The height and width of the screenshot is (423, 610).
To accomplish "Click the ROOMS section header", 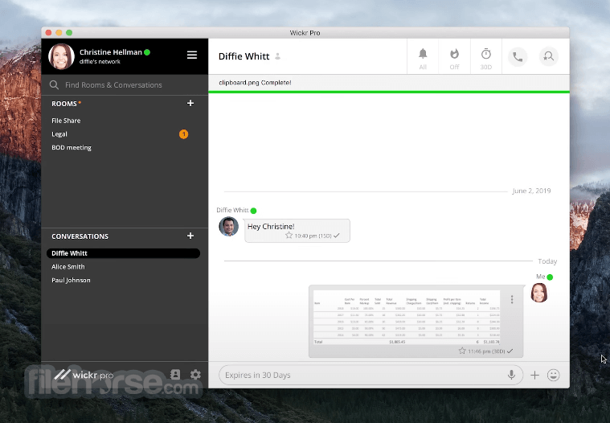I will tap(64, 104).
